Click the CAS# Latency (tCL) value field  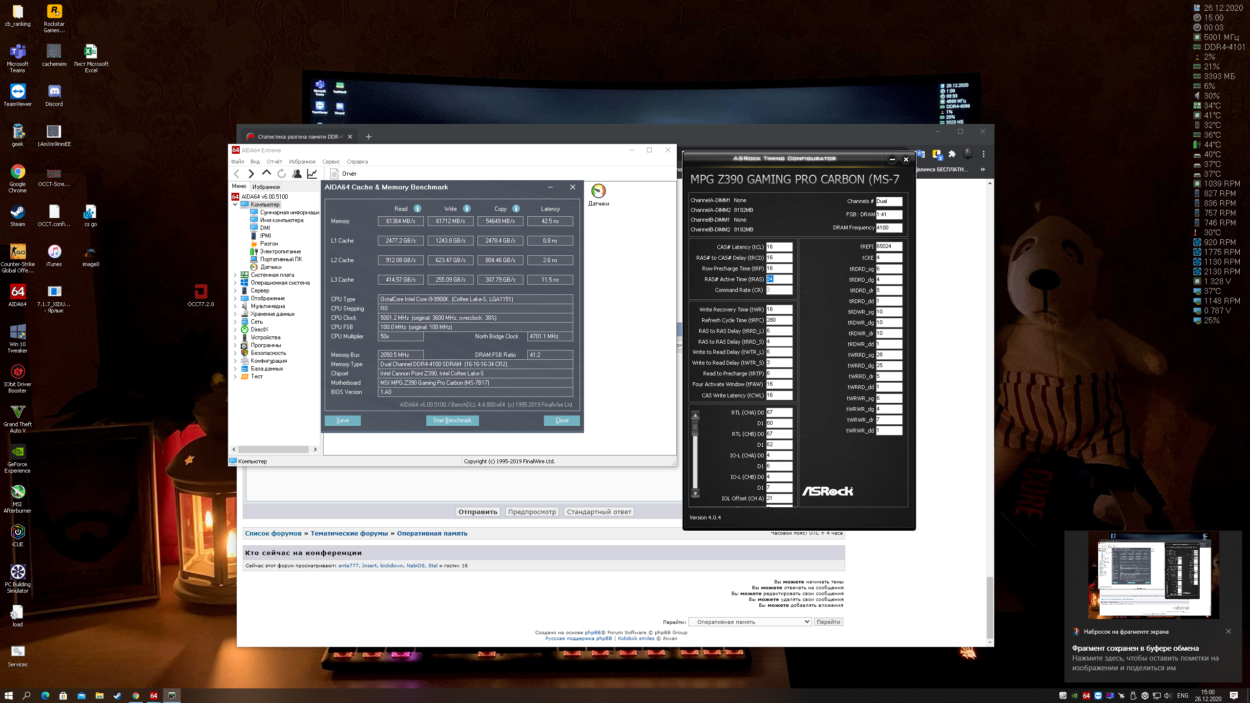coord(779,247)
